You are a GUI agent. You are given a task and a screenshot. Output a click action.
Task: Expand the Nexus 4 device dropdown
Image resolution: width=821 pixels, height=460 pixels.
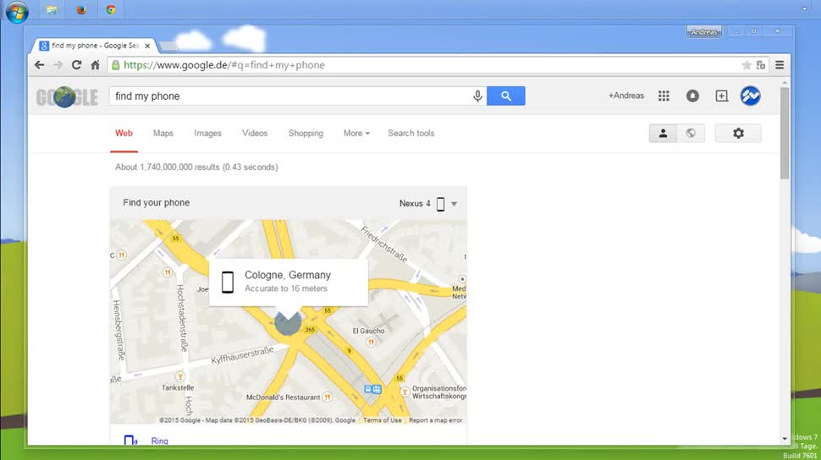click(x=454, y=204)
